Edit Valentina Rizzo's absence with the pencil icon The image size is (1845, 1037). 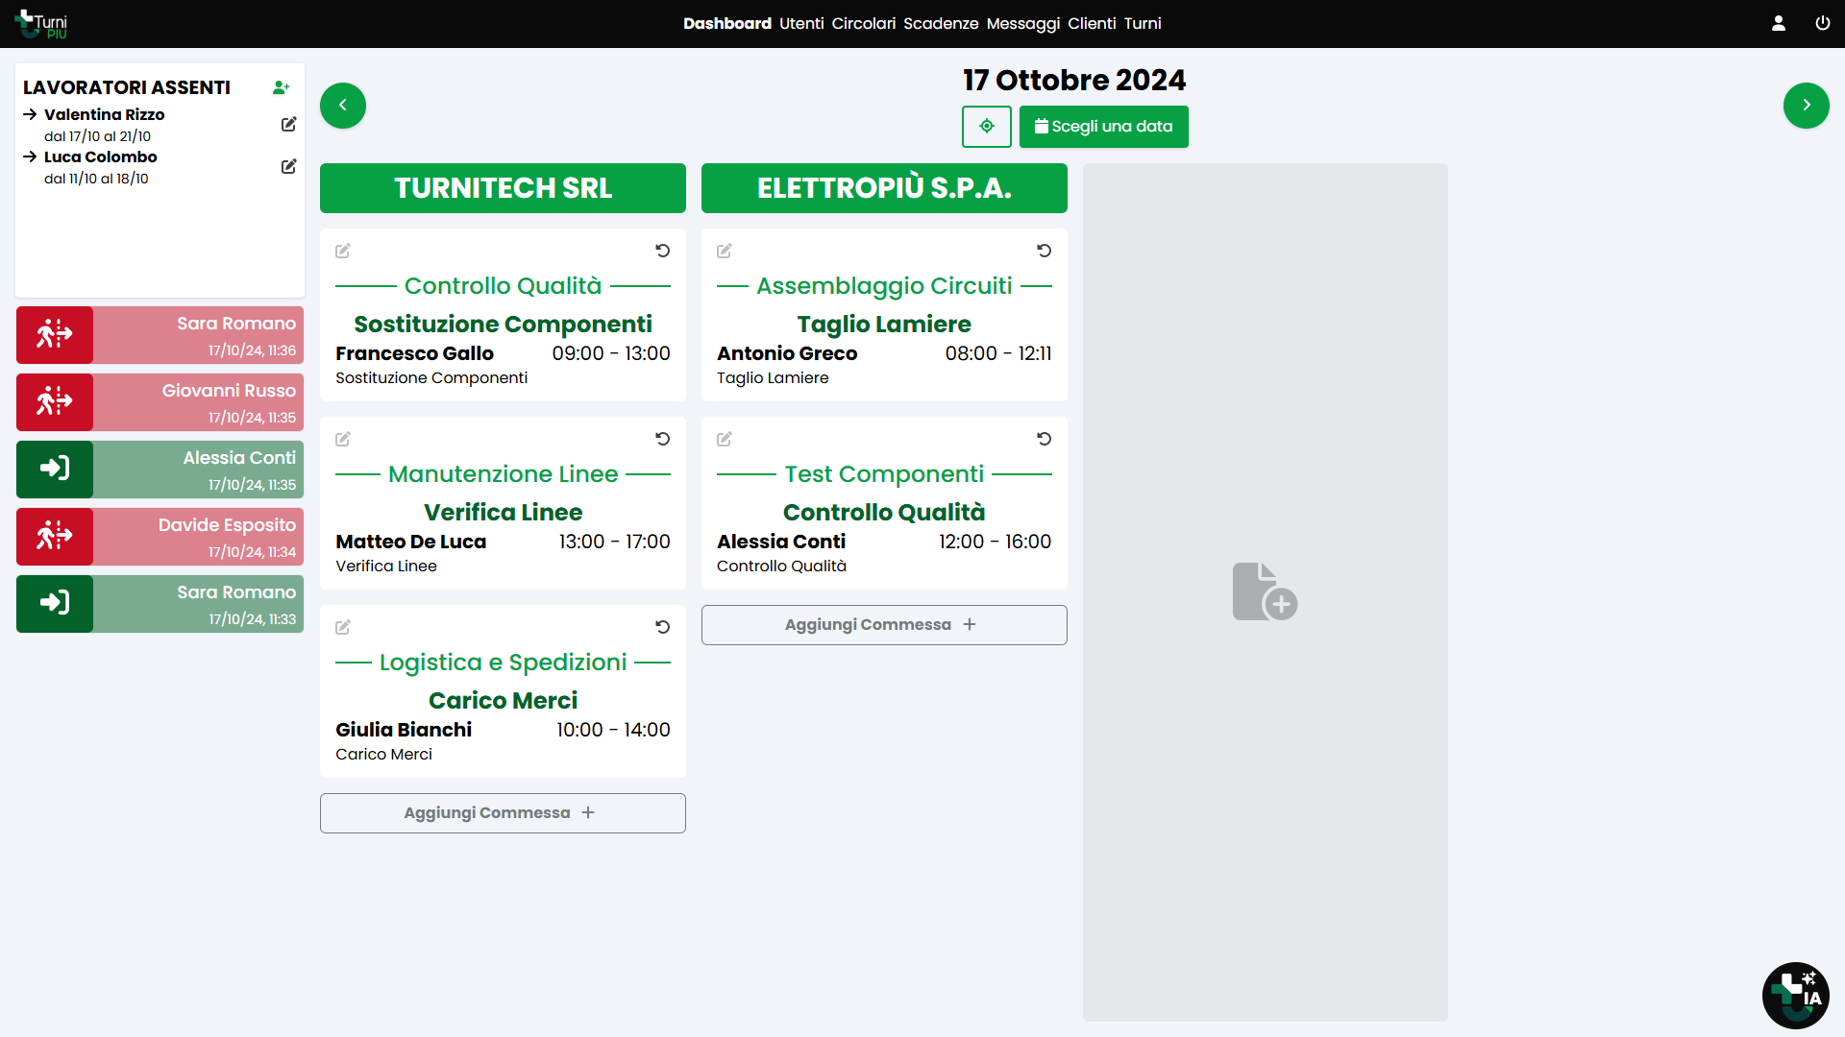tap(289, 125)
